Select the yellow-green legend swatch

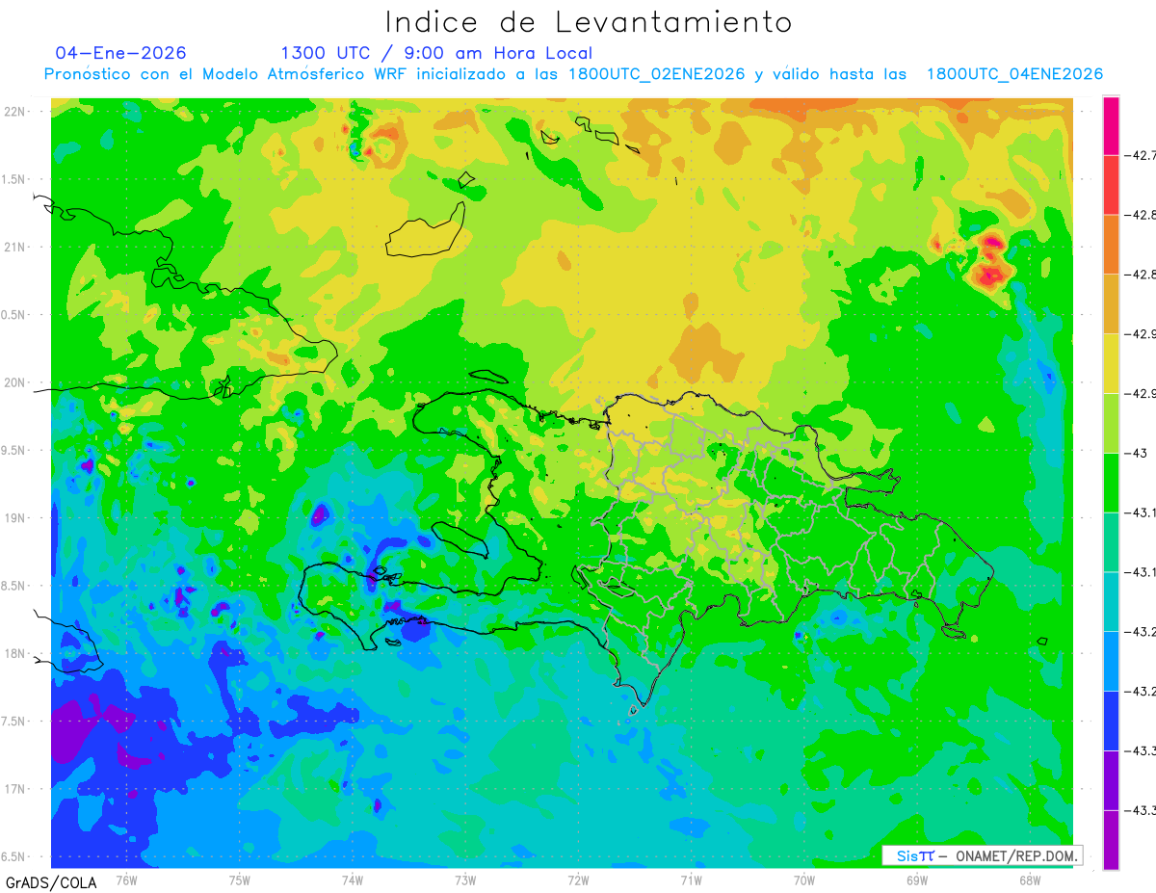click(x=1111, y=423)
